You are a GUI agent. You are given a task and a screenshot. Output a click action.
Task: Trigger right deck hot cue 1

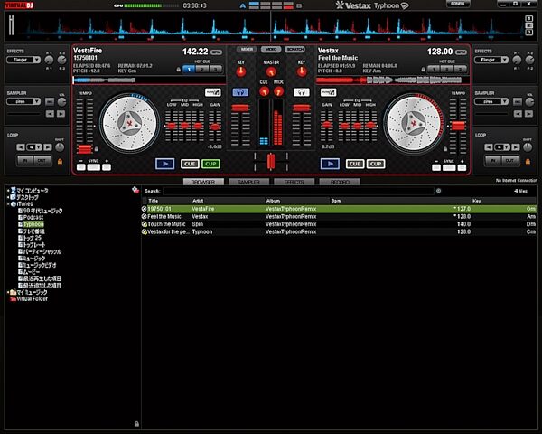pyautogui.click(x=434, y=70)
